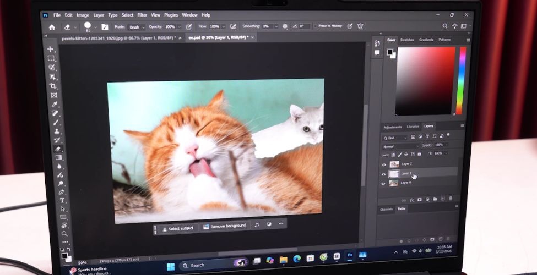
Task: Open the eraser Mode dropdown
Action: coord(135,27)
